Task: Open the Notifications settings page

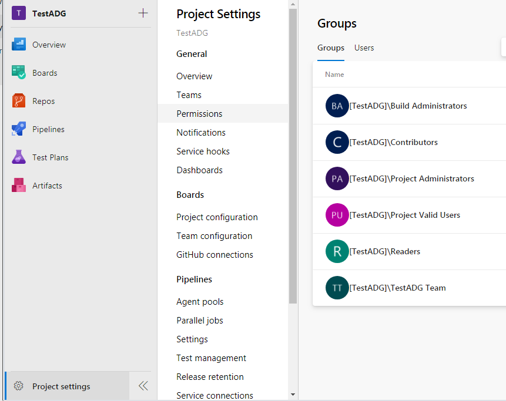Action: pyautogui.click(x=201, y=132)
